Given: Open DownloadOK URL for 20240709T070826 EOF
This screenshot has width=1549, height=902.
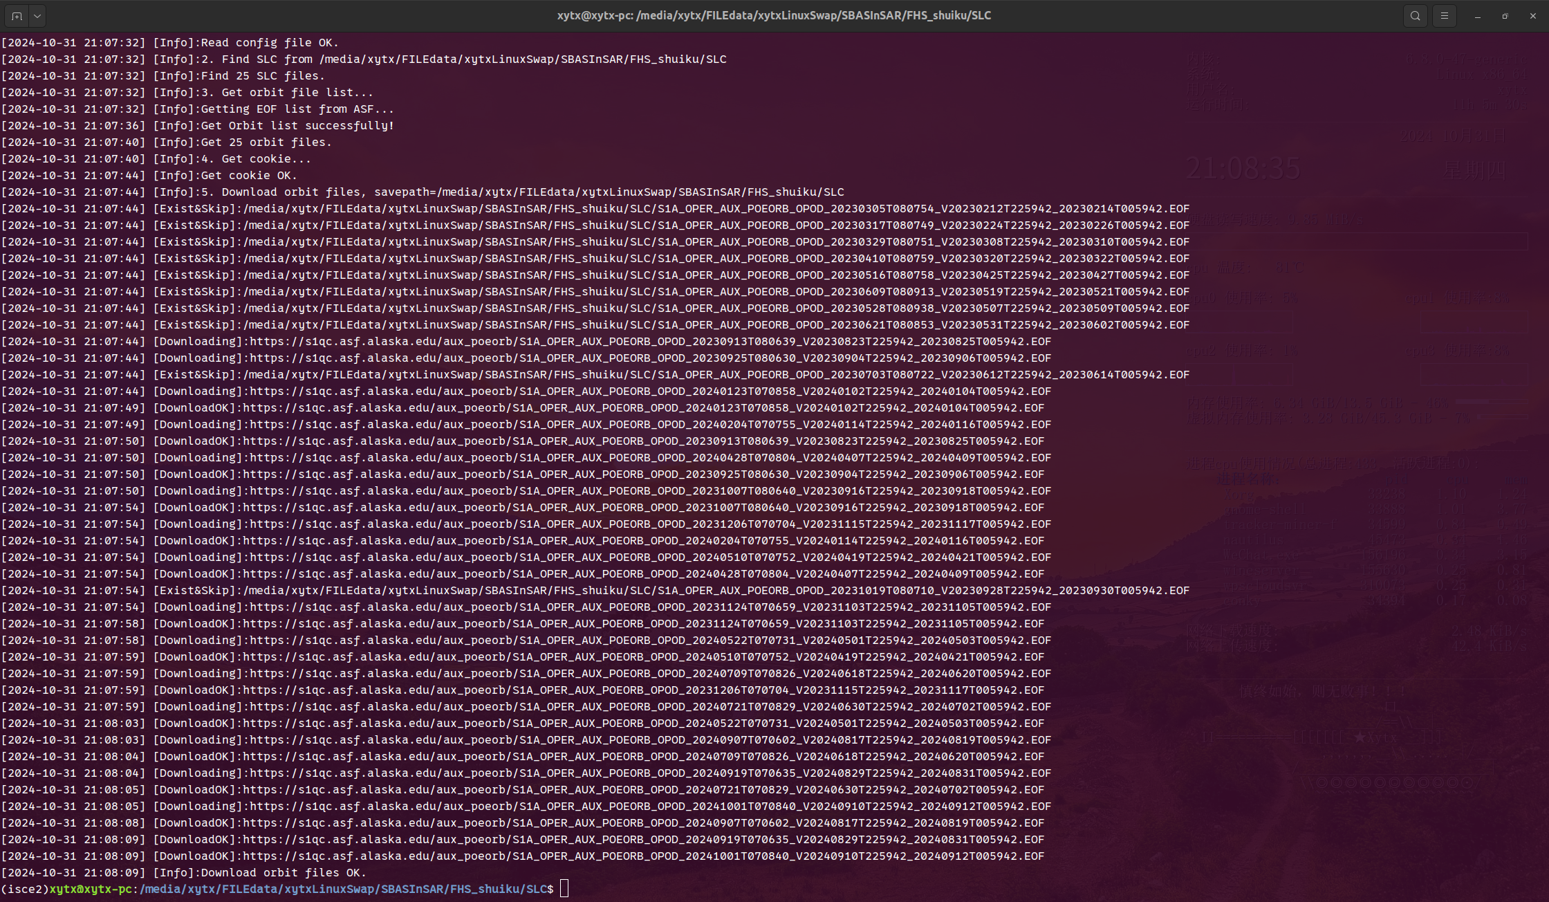Looking at the screenshot, I should (x=644, y=757).
